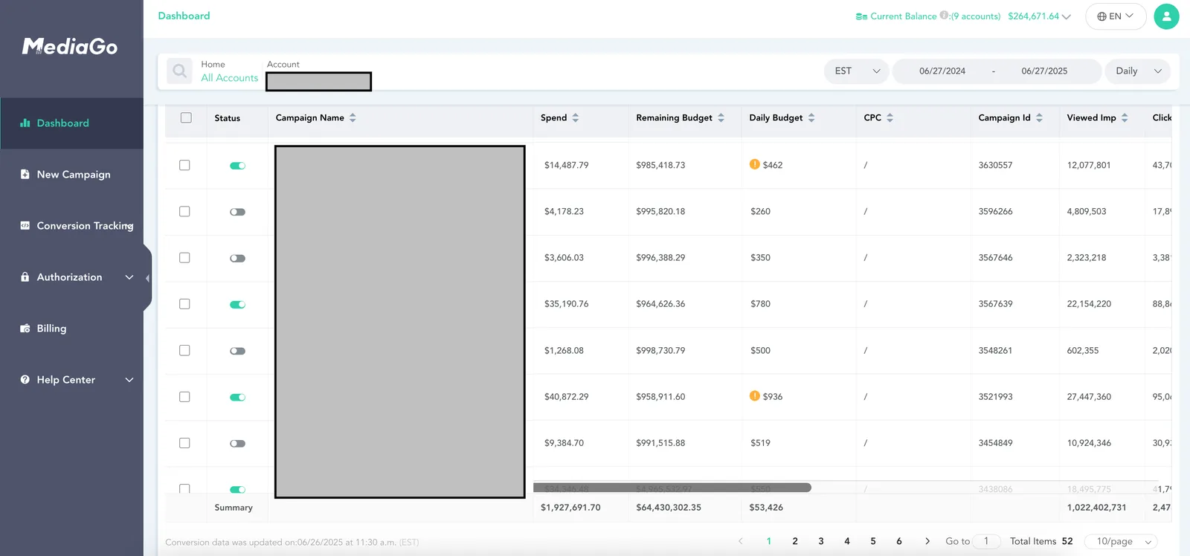Click orange warning icon beside $462
1190x556 pixels.
755,164
